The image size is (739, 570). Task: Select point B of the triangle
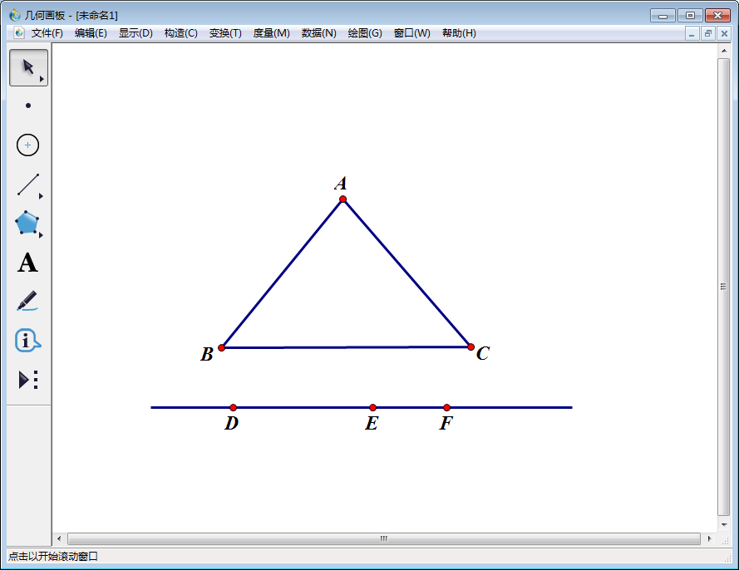pyautogui.click(x=221, y=347)
